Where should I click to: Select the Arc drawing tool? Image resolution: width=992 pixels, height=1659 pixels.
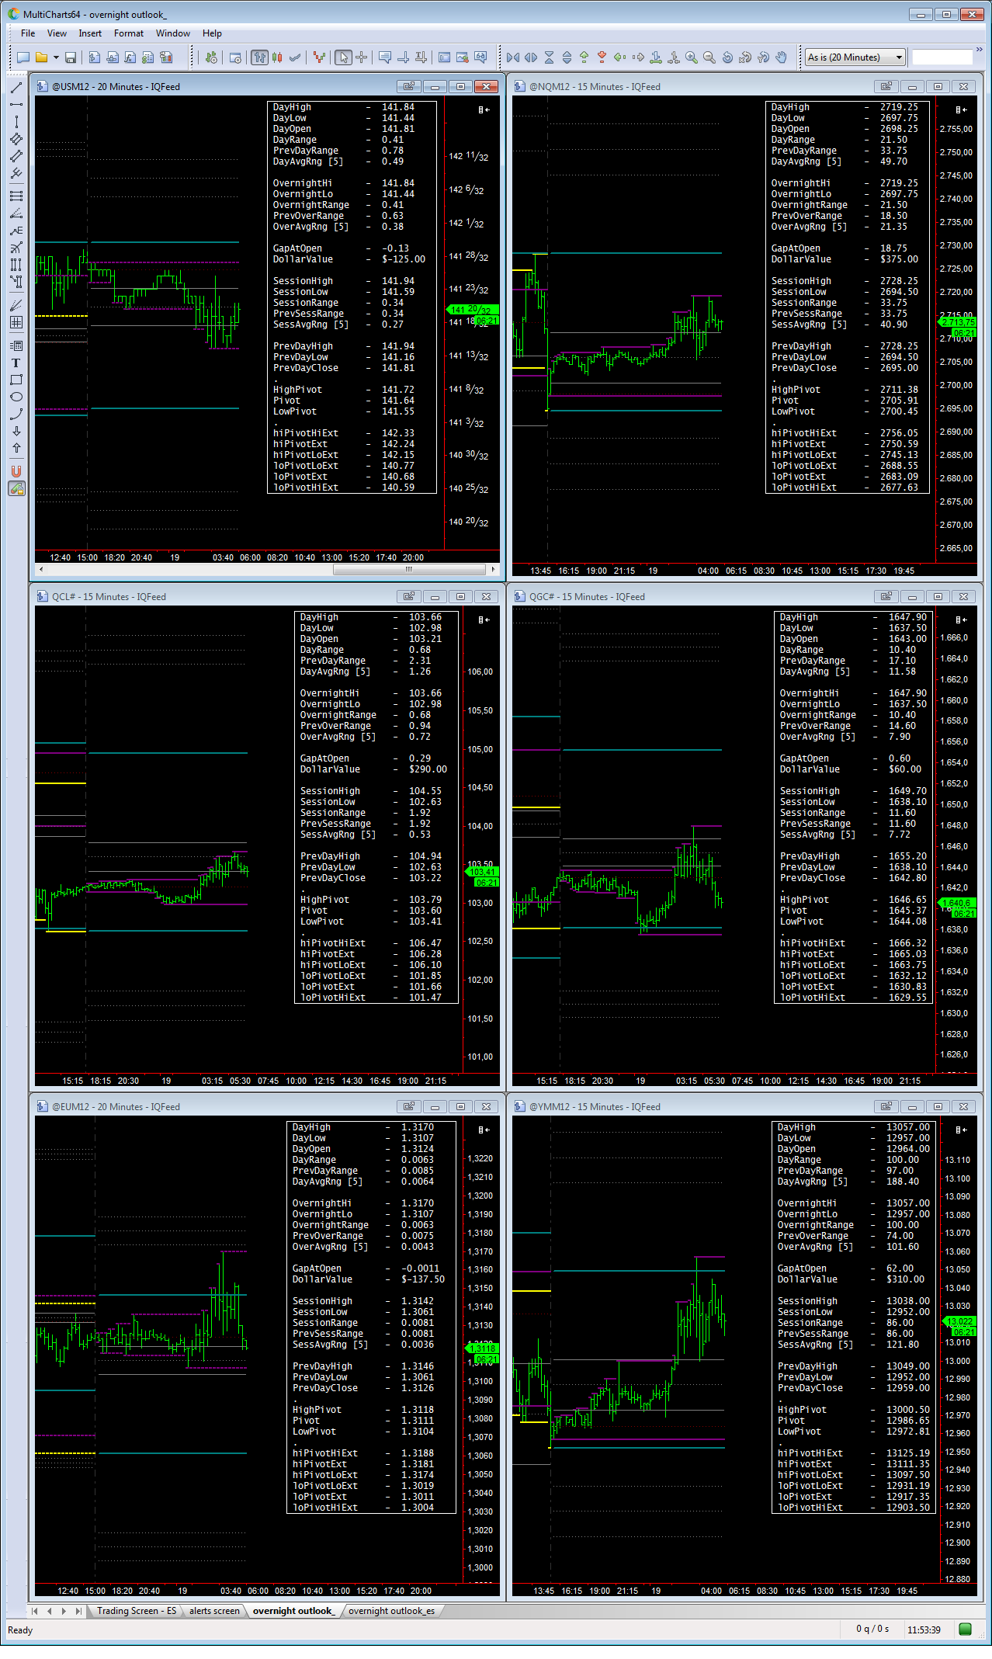16,414
